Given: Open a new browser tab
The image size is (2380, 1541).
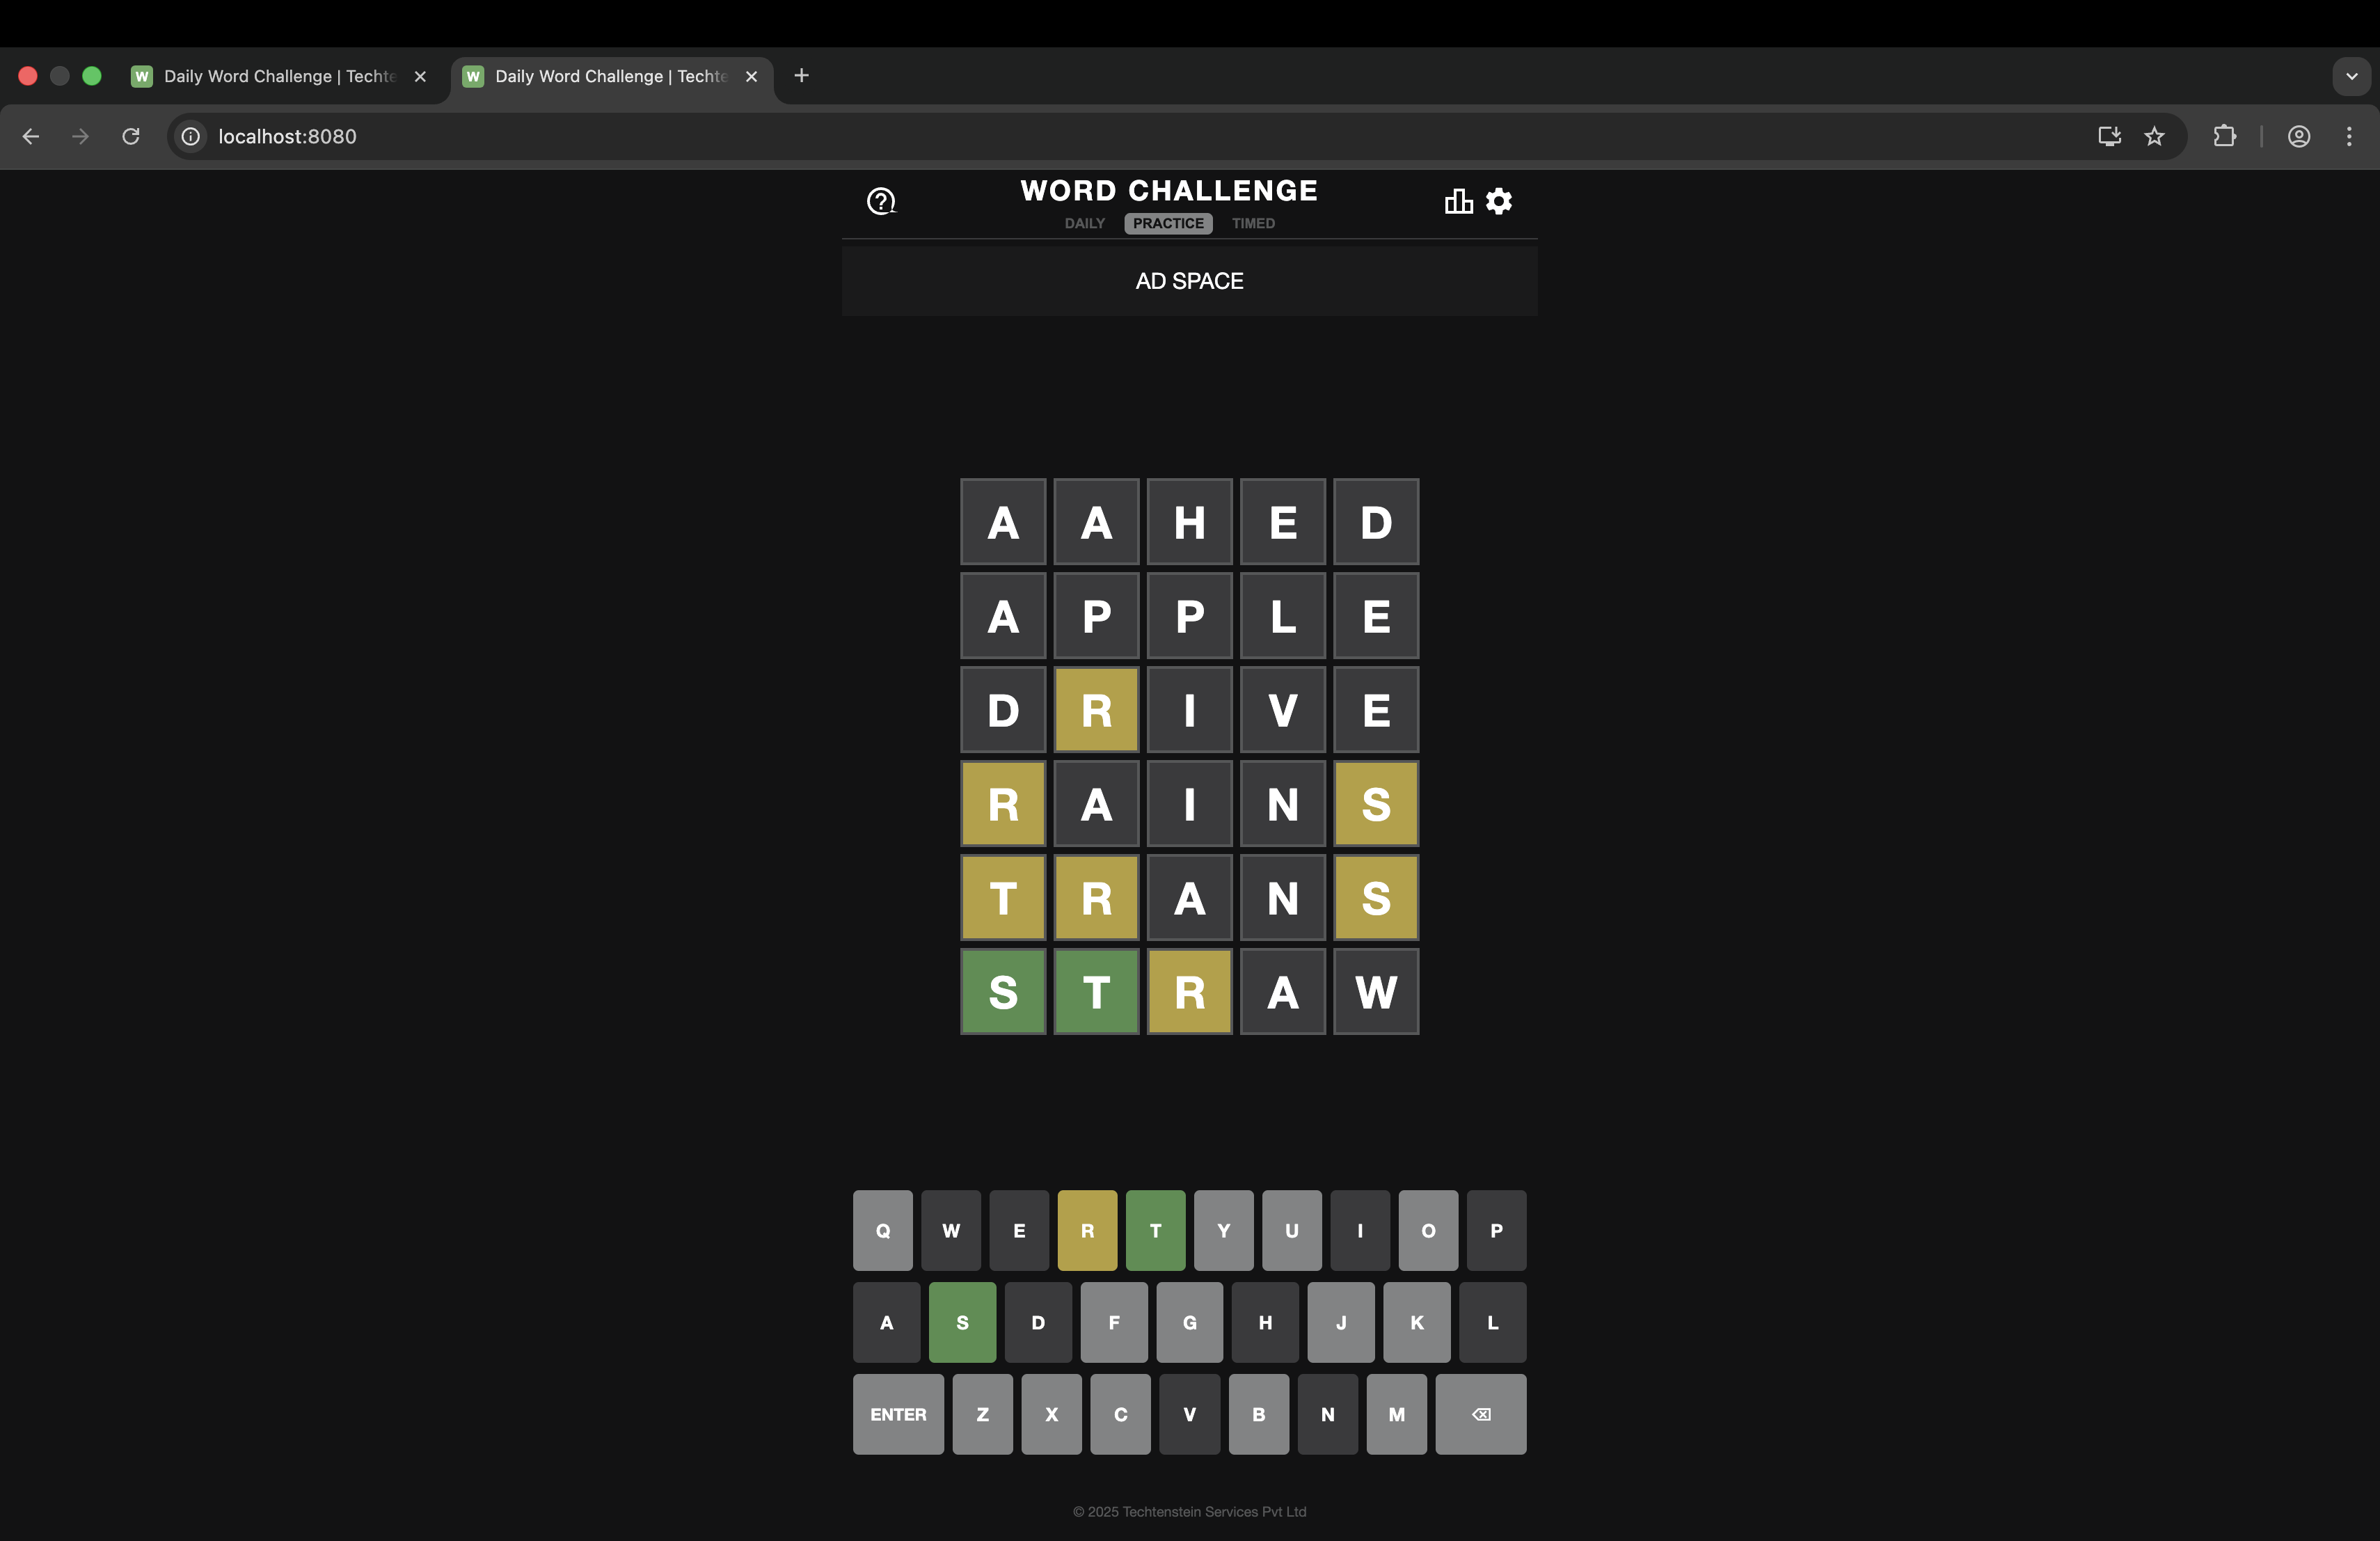Looking at the screenshot, I should tap(801, 76).
